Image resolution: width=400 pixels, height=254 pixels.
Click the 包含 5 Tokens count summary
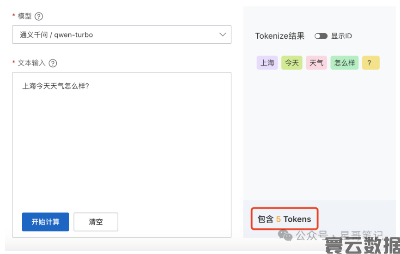tap(285, 219)
